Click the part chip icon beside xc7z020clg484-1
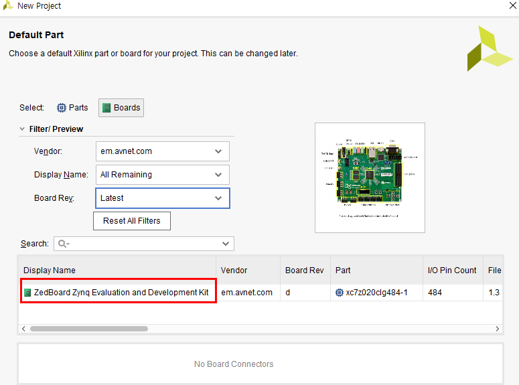This screenshot has height=385, width=519. [x=340, y=293]
